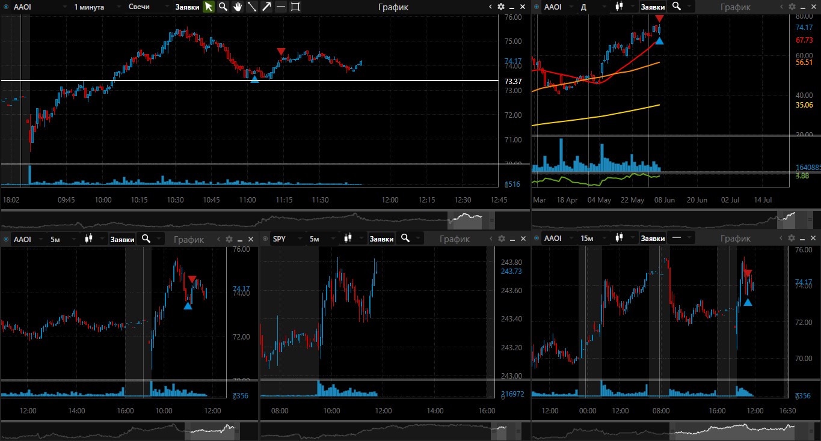Select the horizontal line tool in 1-minute chart
The width and height of the screenshot is (821, 441).
pyautogui.click(x=281, y=7)
